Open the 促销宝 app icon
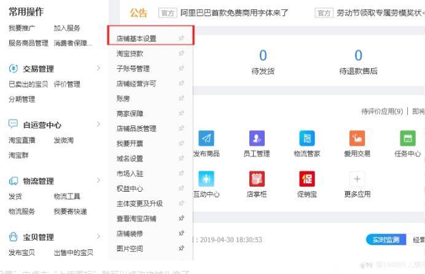 click(x=307, y=179)
